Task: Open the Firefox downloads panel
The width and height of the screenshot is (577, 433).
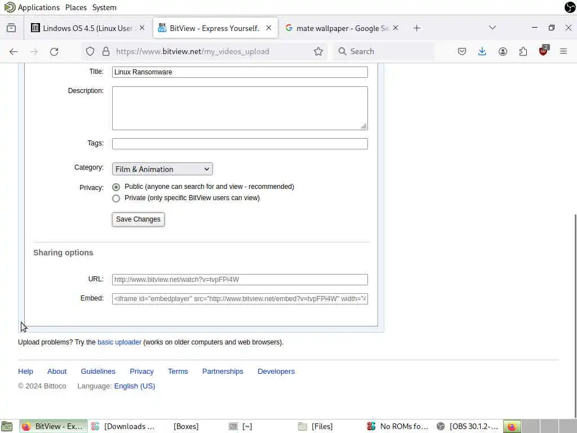Action: point(482,51)
